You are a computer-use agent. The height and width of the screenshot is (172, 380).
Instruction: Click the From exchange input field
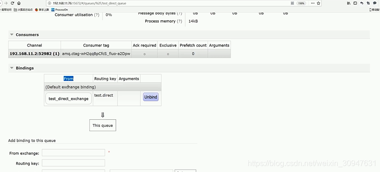74,153
